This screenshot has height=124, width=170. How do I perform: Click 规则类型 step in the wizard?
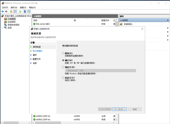click(37, 47)
